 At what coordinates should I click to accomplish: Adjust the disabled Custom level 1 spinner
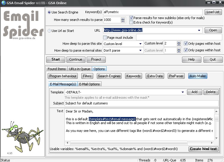[x=179, y=50]
